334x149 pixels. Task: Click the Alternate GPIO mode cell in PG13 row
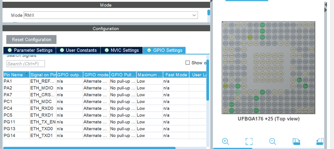coord(96,129)
